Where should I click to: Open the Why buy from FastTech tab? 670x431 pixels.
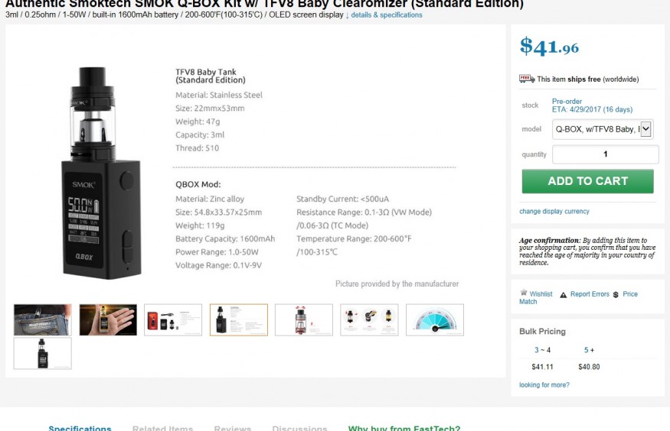[404, 428]
